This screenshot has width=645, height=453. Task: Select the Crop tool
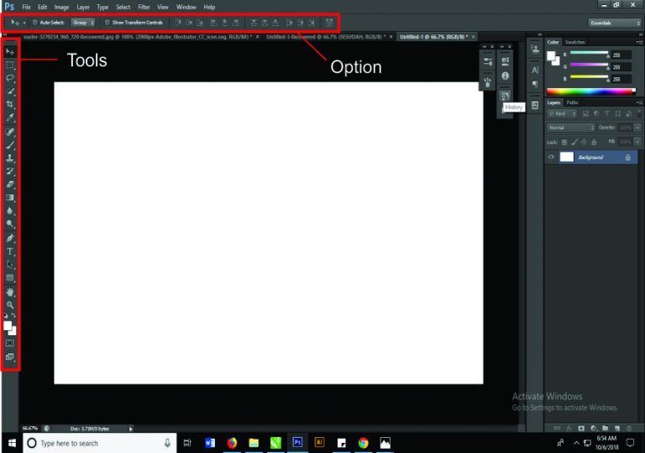(x=10, y=104)
